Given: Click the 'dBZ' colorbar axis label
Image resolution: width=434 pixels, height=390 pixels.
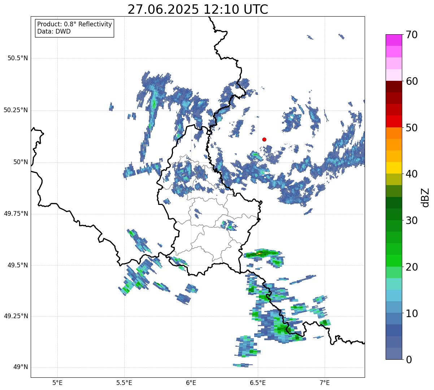Looking at the screenshot, I should [x=425, y=197].
